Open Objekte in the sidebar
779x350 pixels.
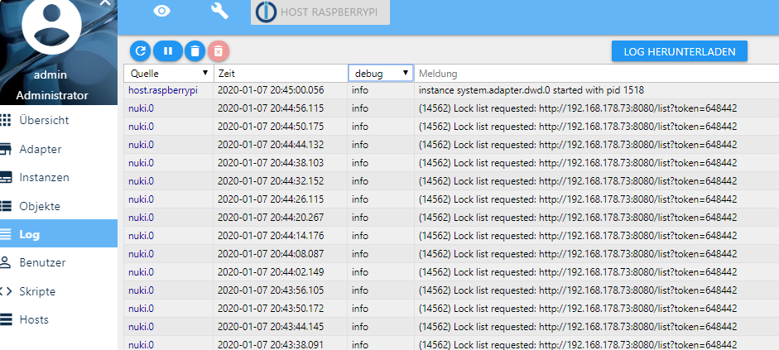pos(59,206)
